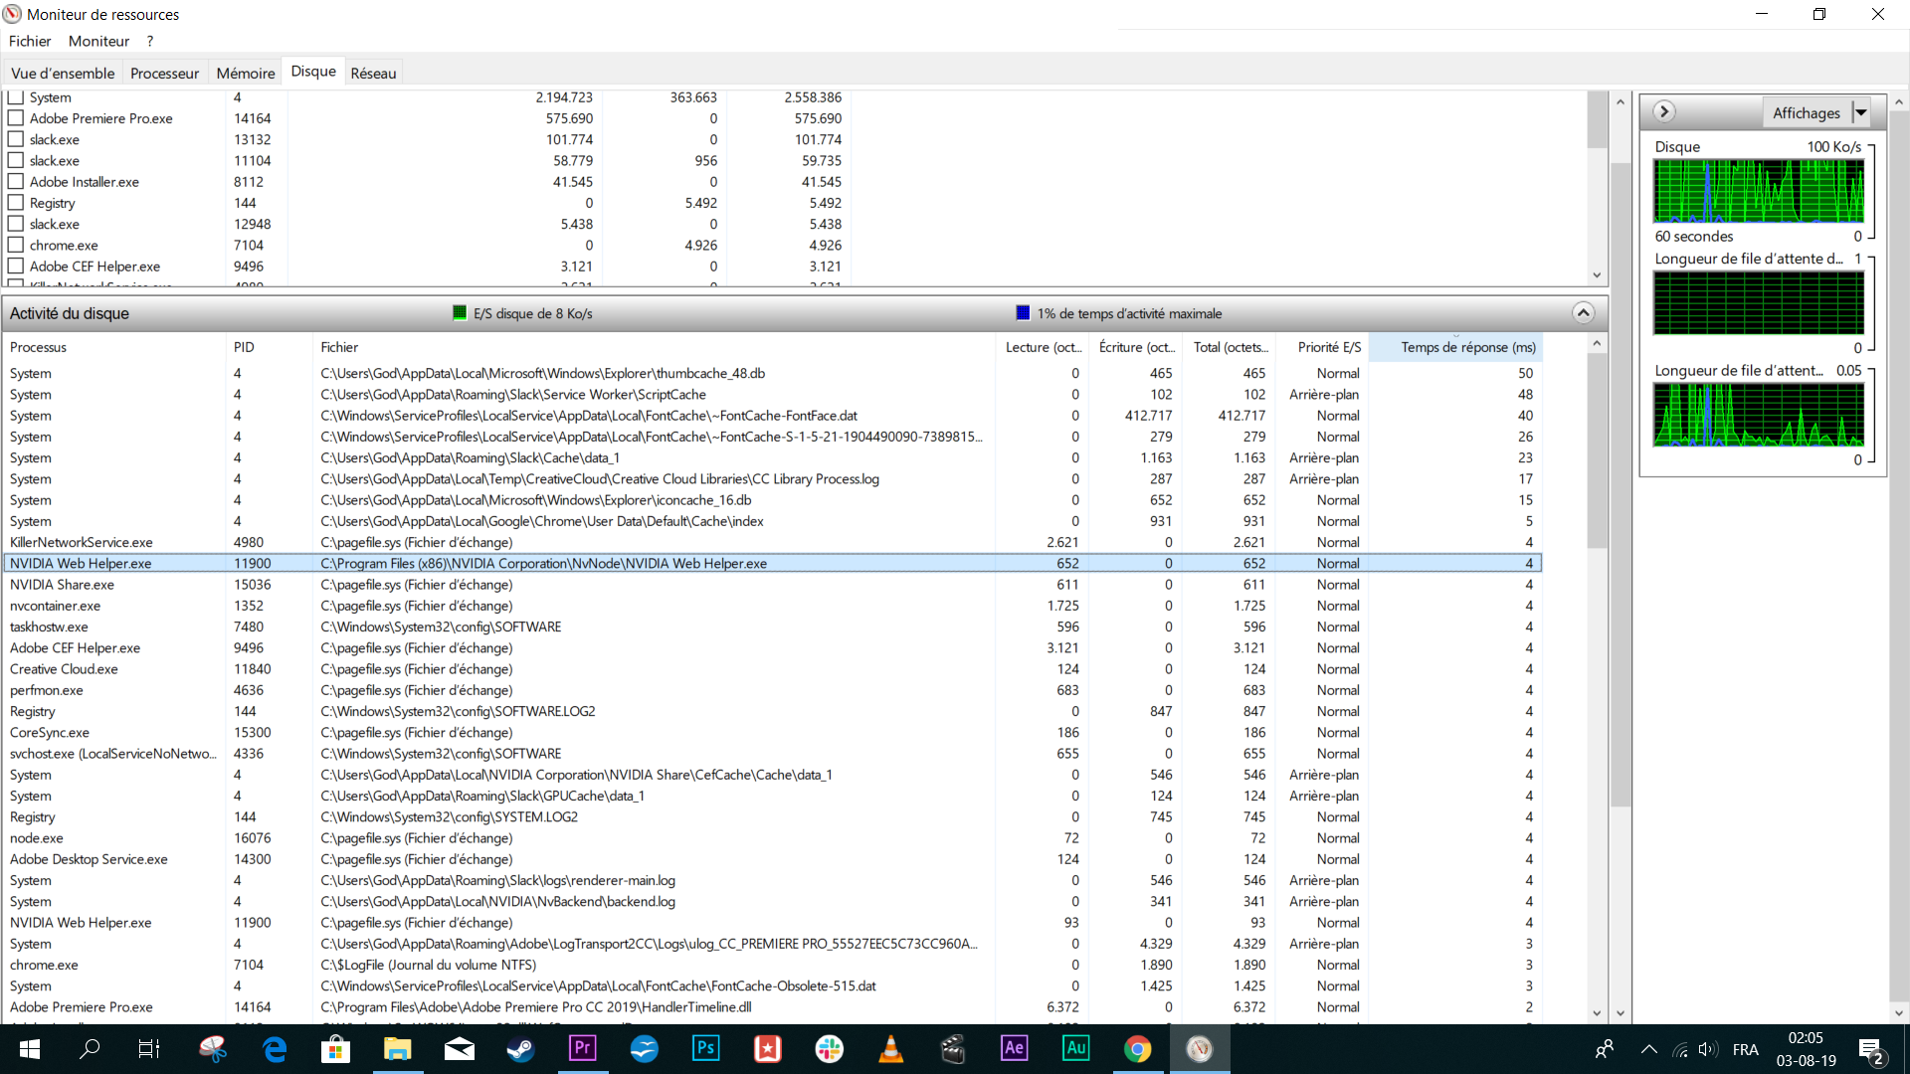Launch Microsoft Edge from taskbar
The height and width of the screenshot is (1074, 1910).
275,1049
